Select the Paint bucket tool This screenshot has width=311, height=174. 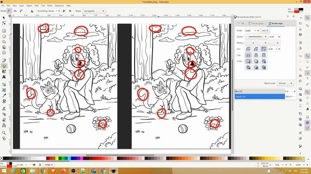coord(4,101)
